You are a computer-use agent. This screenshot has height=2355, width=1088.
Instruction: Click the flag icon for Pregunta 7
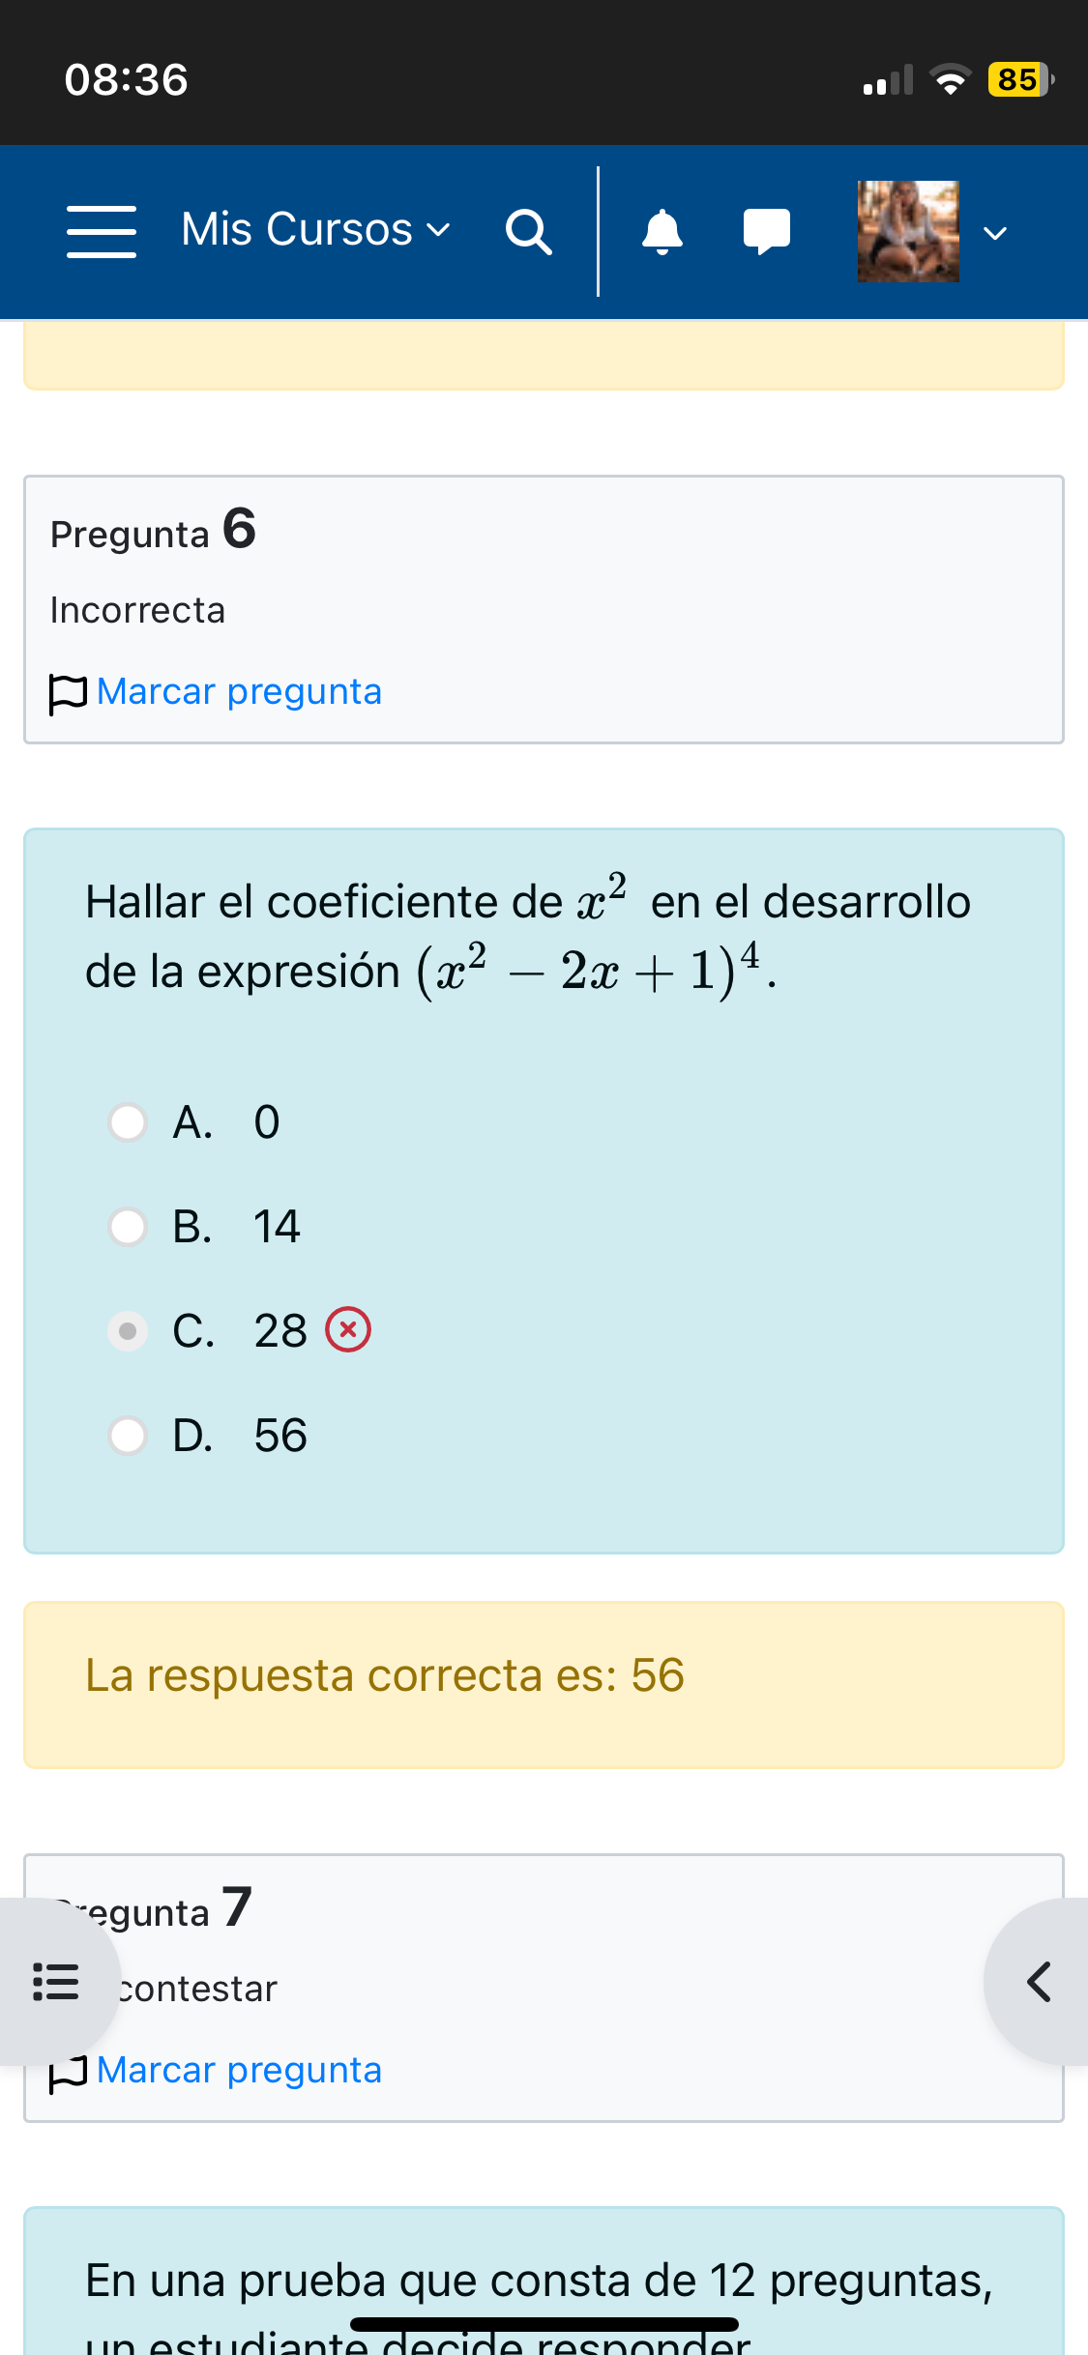pyautogui.click(x=68, y=2073)
